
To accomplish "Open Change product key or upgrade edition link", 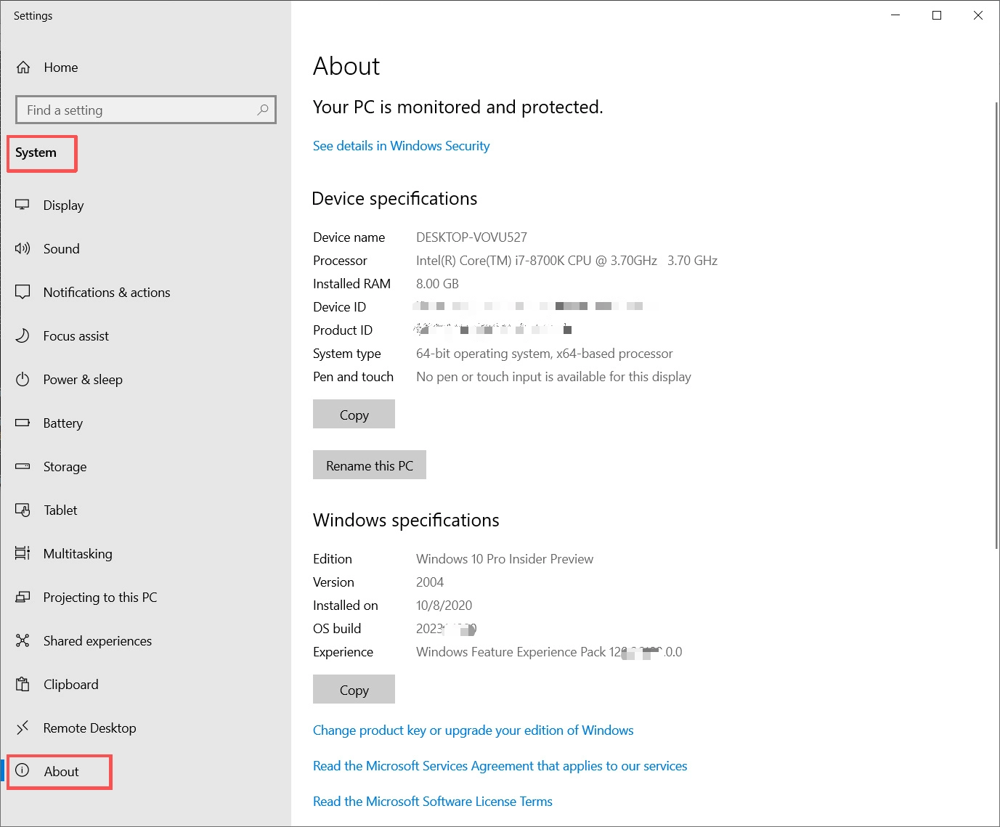I will click(x=473, y=730).
